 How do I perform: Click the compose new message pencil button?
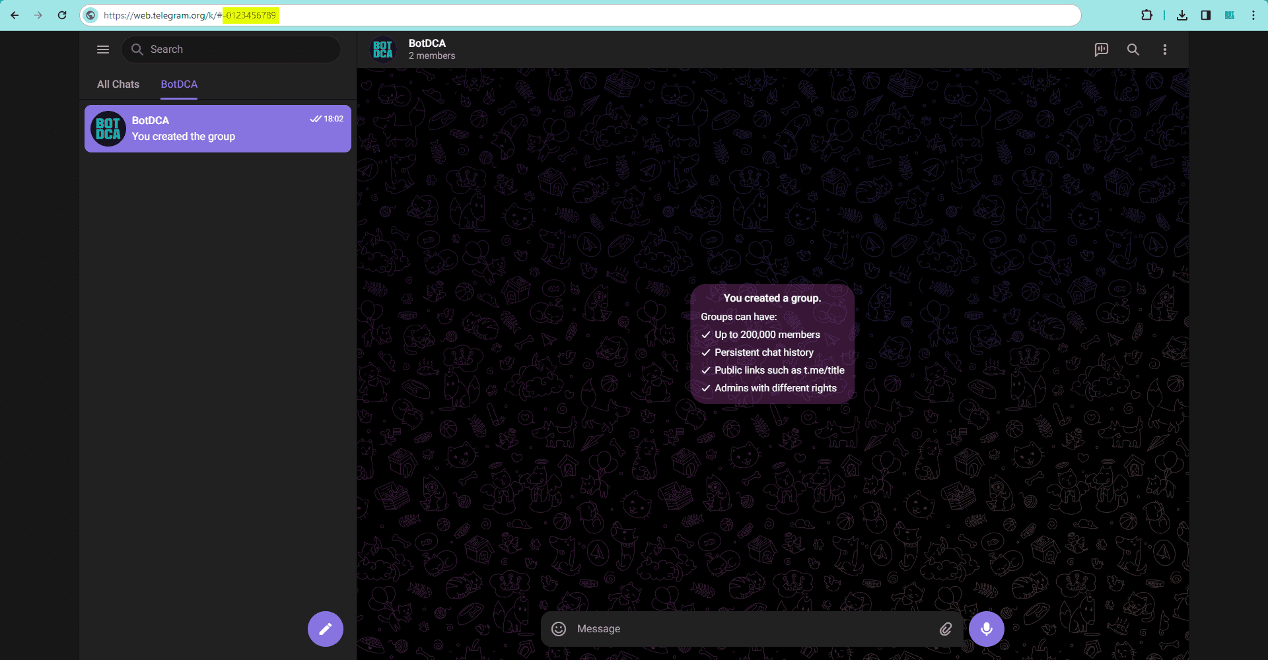click(325, 629)
